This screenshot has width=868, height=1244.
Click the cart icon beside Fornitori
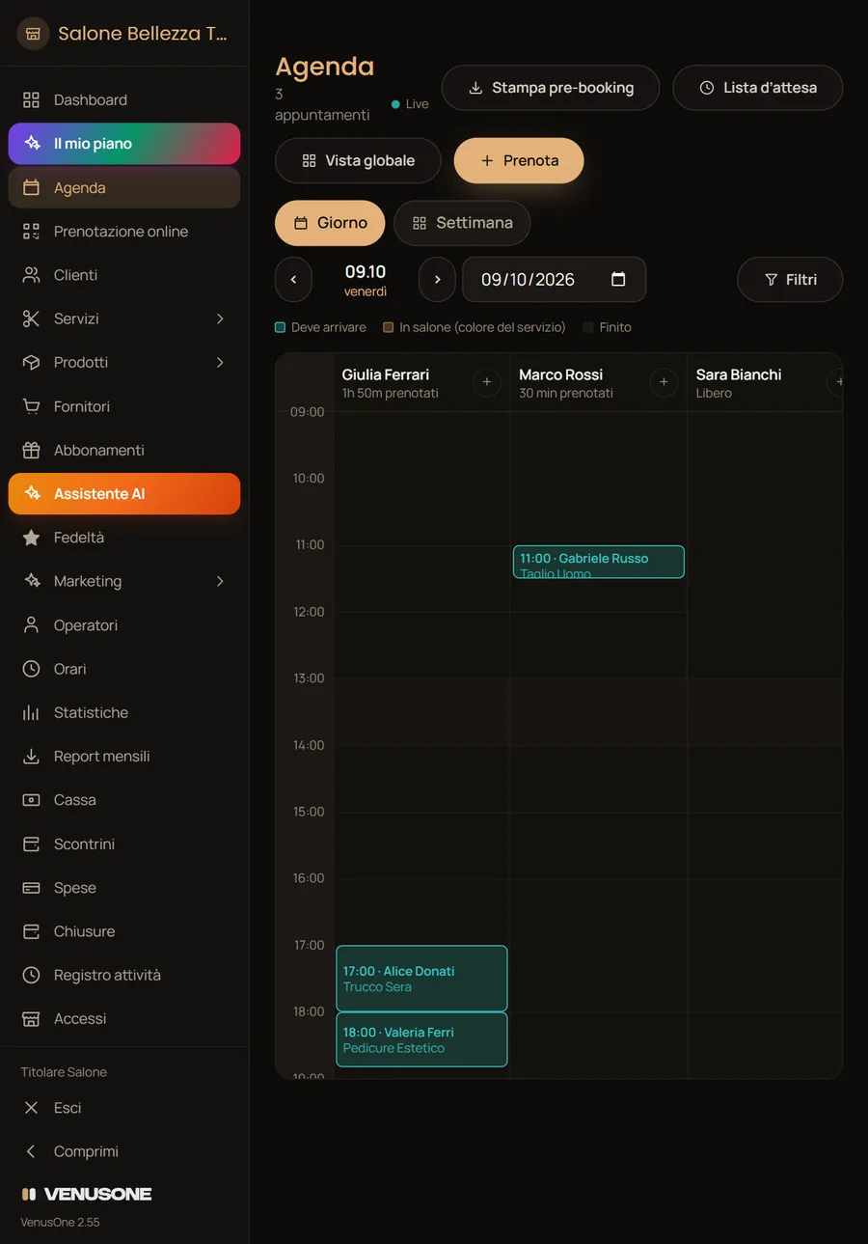(32, 406)
